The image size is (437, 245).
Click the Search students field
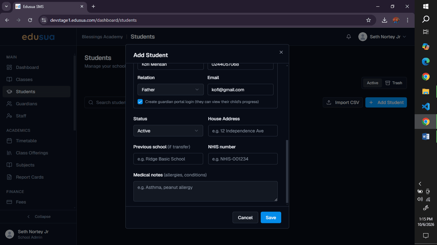click(106, 102)
